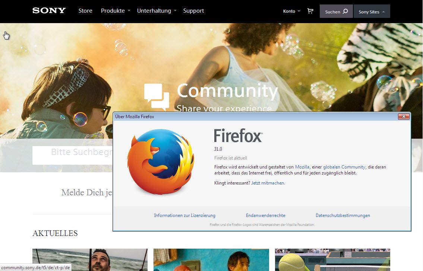Screen dimensions: 423x271
Task: Open the Support menu item
Action: point(193,11)
